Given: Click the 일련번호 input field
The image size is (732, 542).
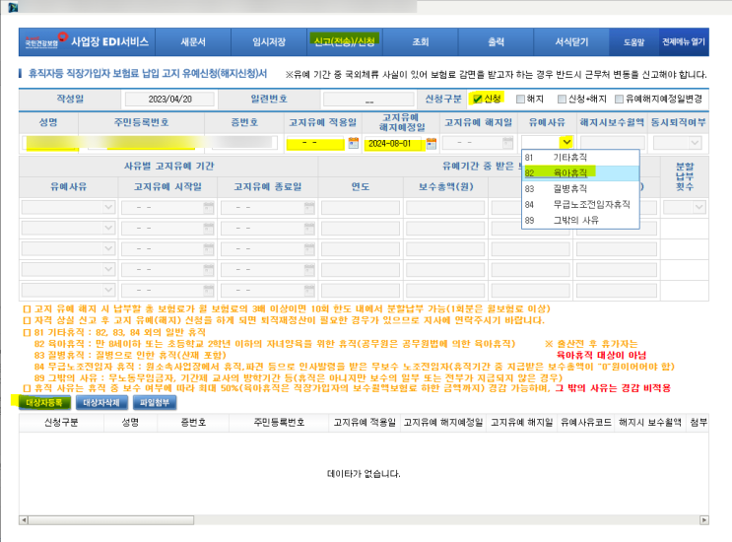Looking at the screenshot, I should 368,99.
